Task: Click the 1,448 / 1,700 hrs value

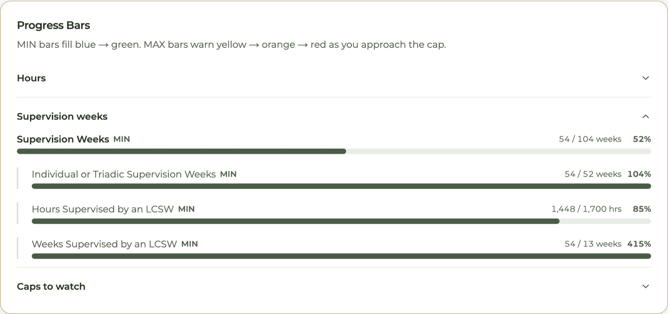Action: 586,209
